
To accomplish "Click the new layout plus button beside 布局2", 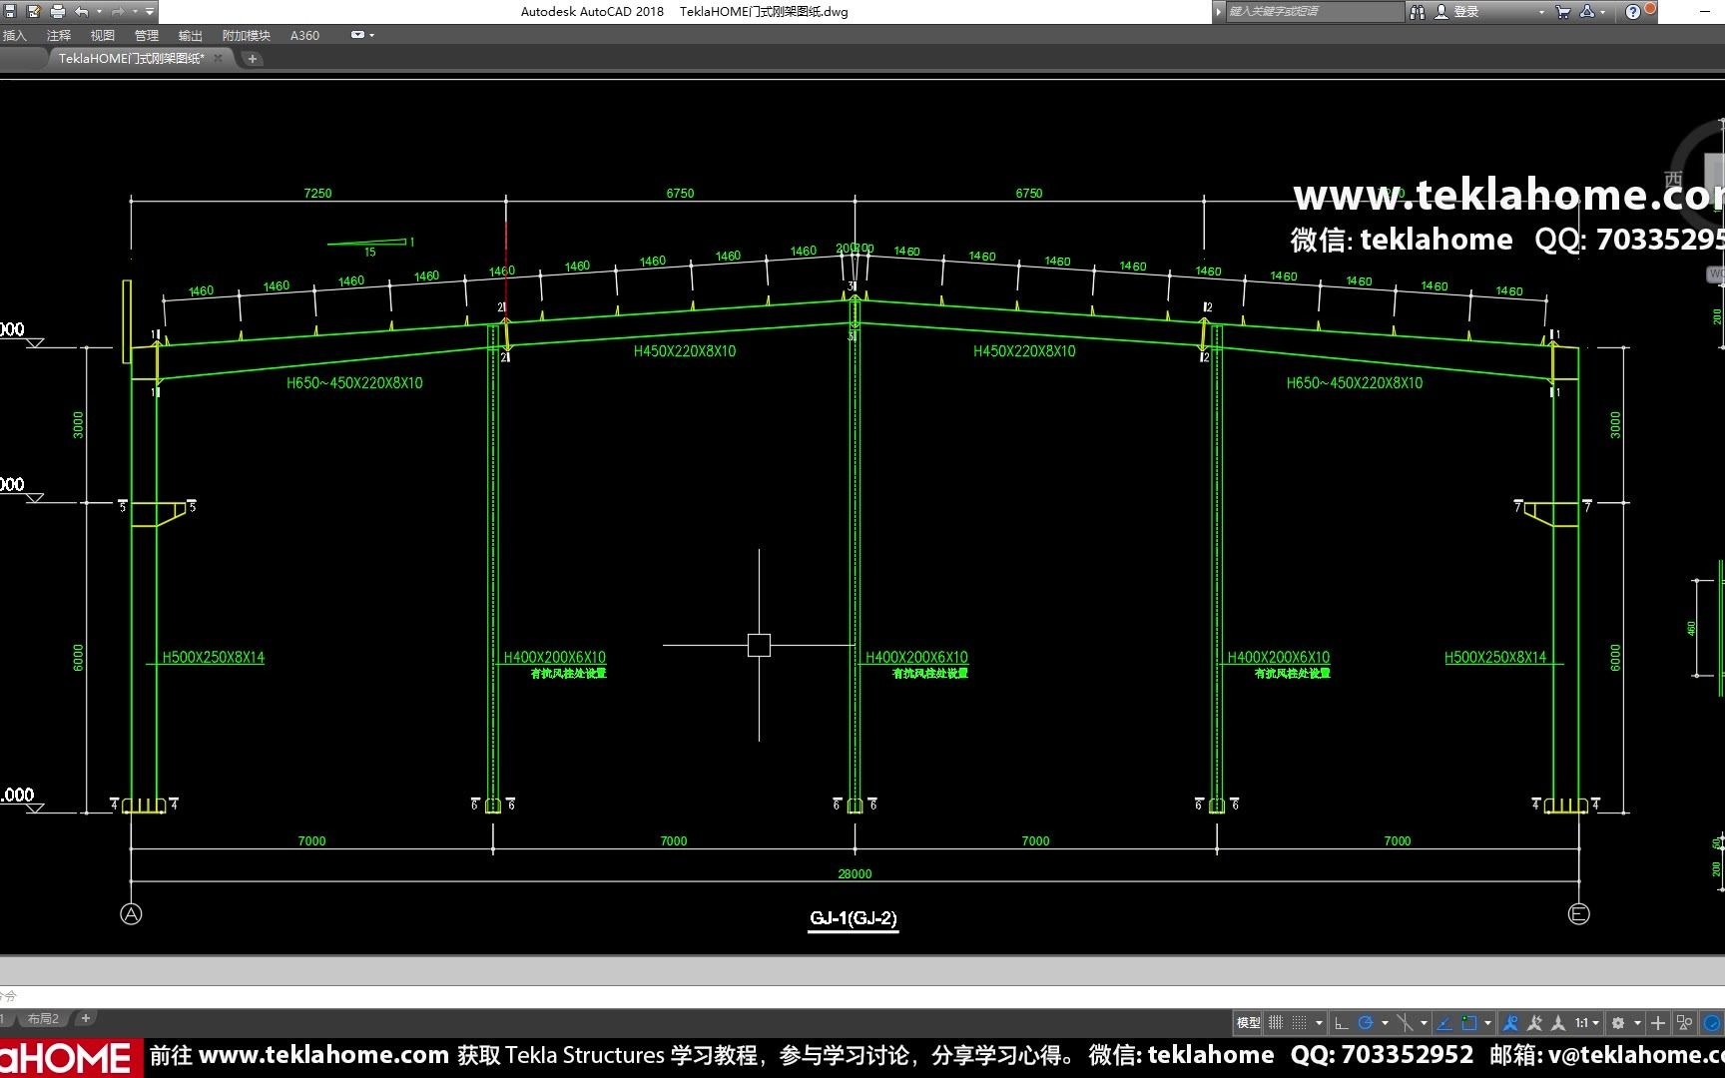I will [x=86, y=1019].
